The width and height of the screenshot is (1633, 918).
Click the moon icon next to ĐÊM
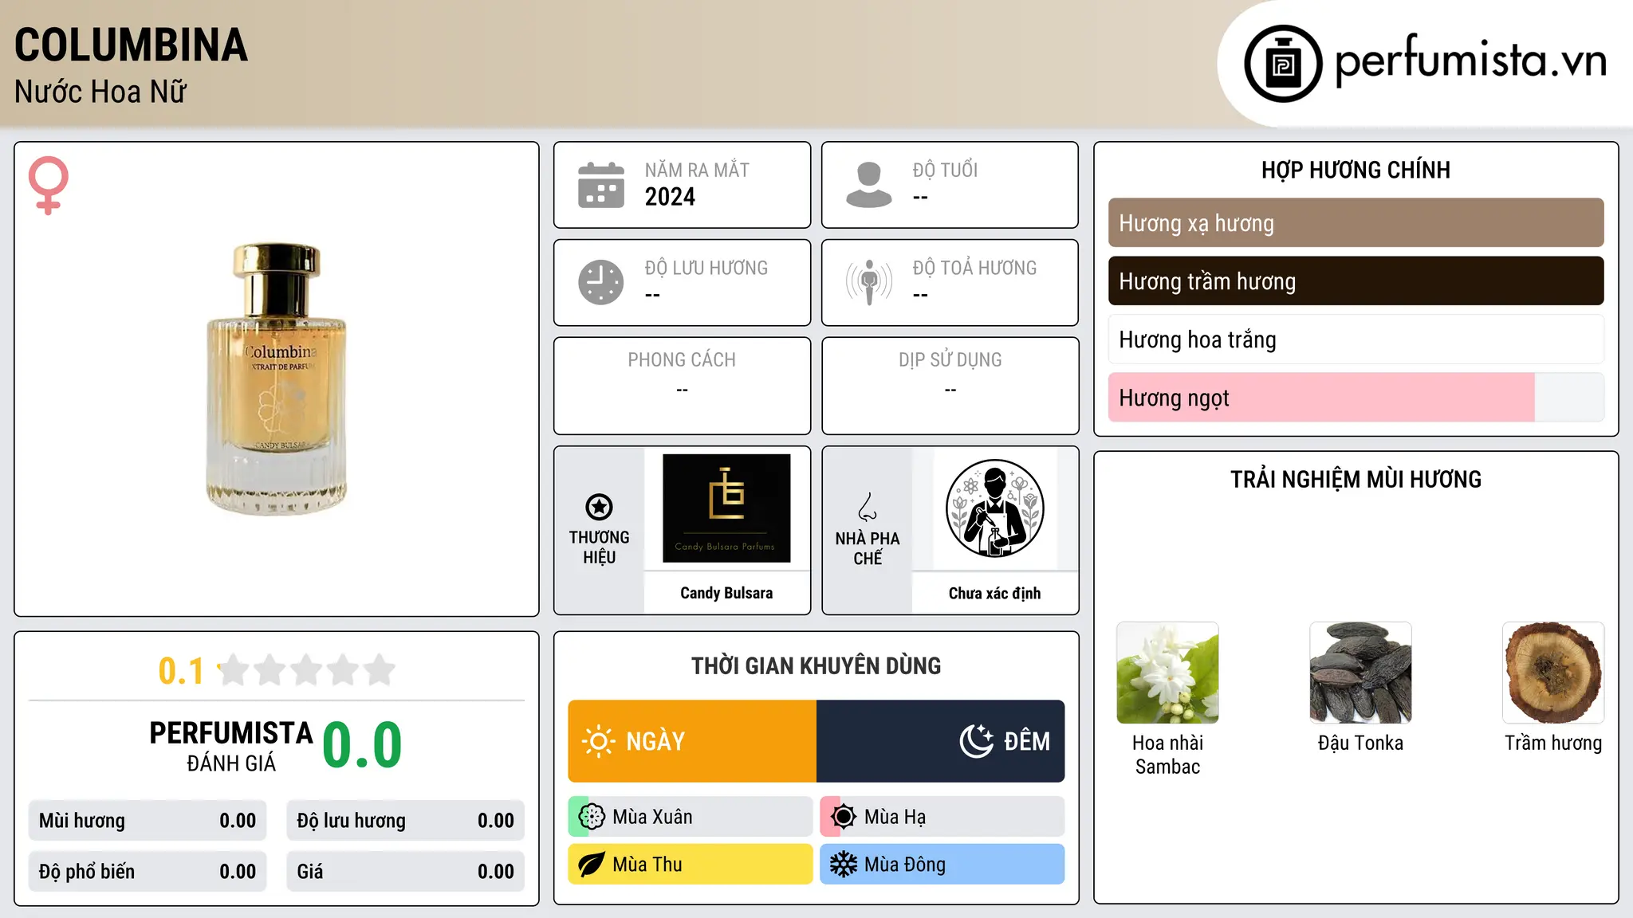pos(977,741)
